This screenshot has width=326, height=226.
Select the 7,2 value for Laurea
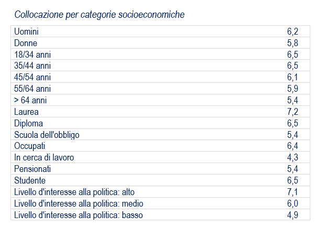(x=293, y=112)
